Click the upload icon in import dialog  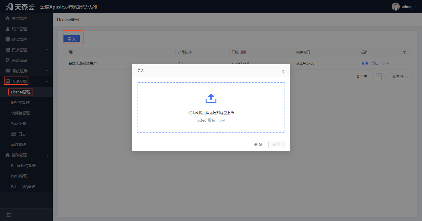[x=211, y=98]
